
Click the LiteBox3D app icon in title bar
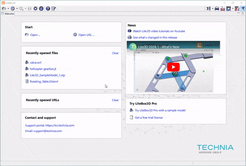[3, 3]
